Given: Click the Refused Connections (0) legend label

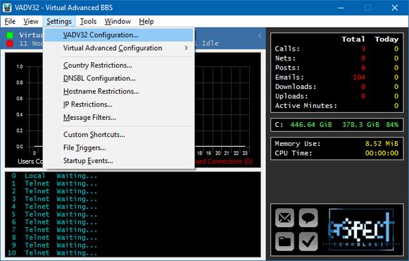Looking at the screenshot, I should click(x=224, y=162).
